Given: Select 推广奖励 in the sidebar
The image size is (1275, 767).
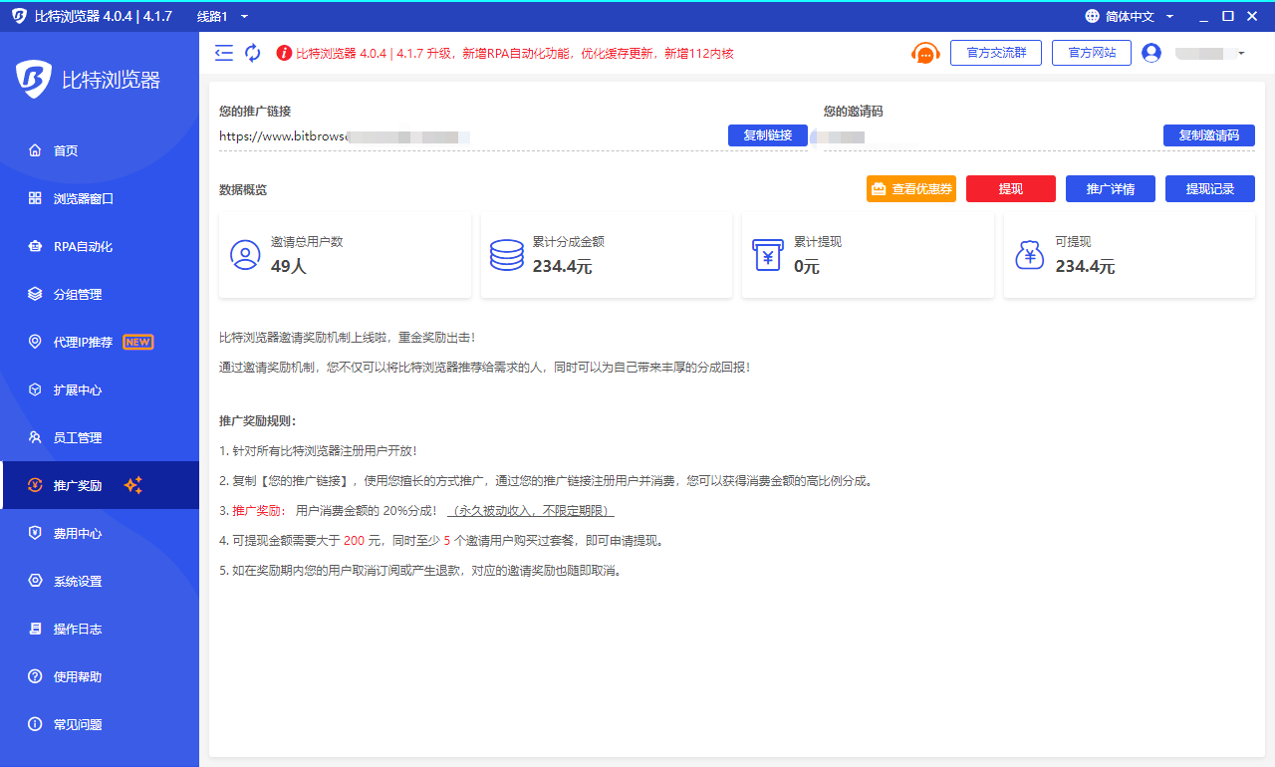Looking at the screenshot, I should 100,485.
